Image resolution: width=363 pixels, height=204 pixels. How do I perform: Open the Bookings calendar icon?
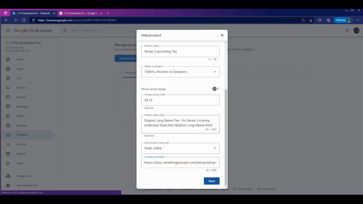coord(8,126)
